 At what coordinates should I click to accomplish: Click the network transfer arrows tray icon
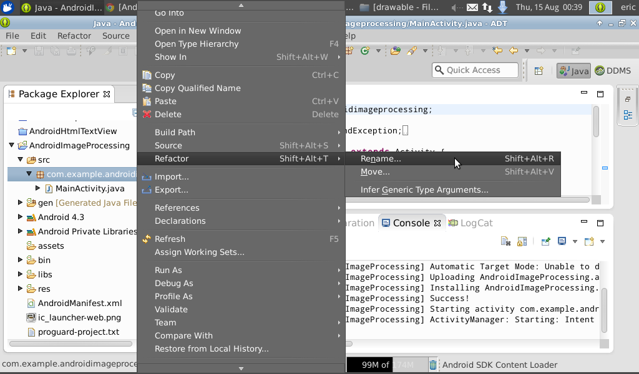487,7
